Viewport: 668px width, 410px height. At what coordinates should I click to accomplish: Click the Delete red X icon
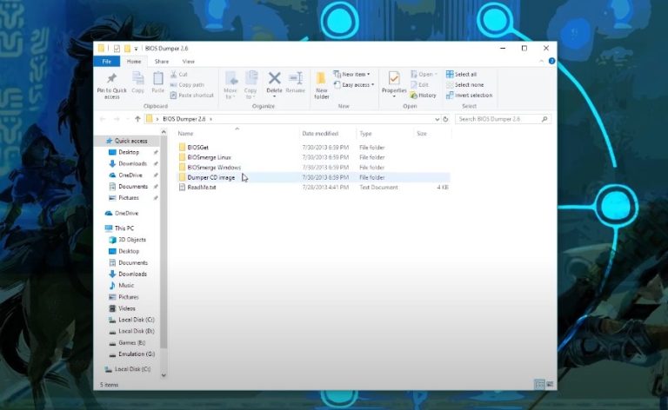pyautogui.click(x=274, y=78)
